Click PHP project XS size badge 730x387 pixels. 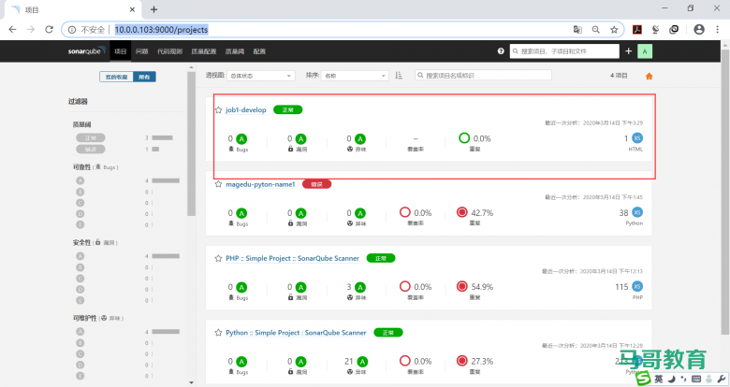coord(637,286)
